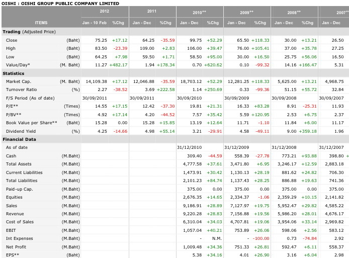Select the 2012 market cap 14,109.38

click(x=97, y=81)
